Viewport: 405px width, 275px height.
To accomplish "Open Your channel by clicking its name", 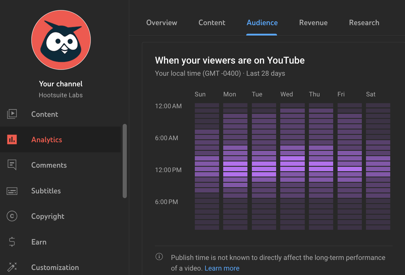I will pyautogui.click(x=61, y=84).
